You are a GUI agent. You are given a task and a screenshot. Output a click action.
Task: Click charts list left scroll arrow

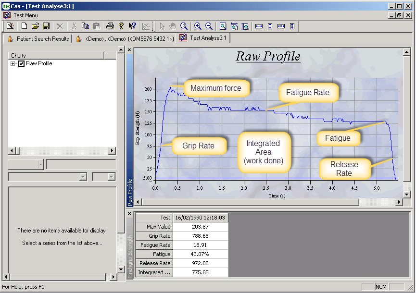[x=12, y=150]
